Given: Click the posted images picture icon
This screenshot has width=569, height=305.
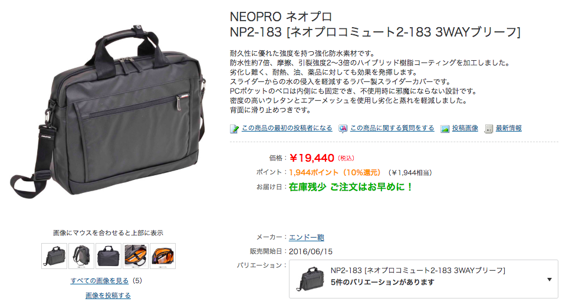Looking at the screenshot, I should click(x=445, y=129).
